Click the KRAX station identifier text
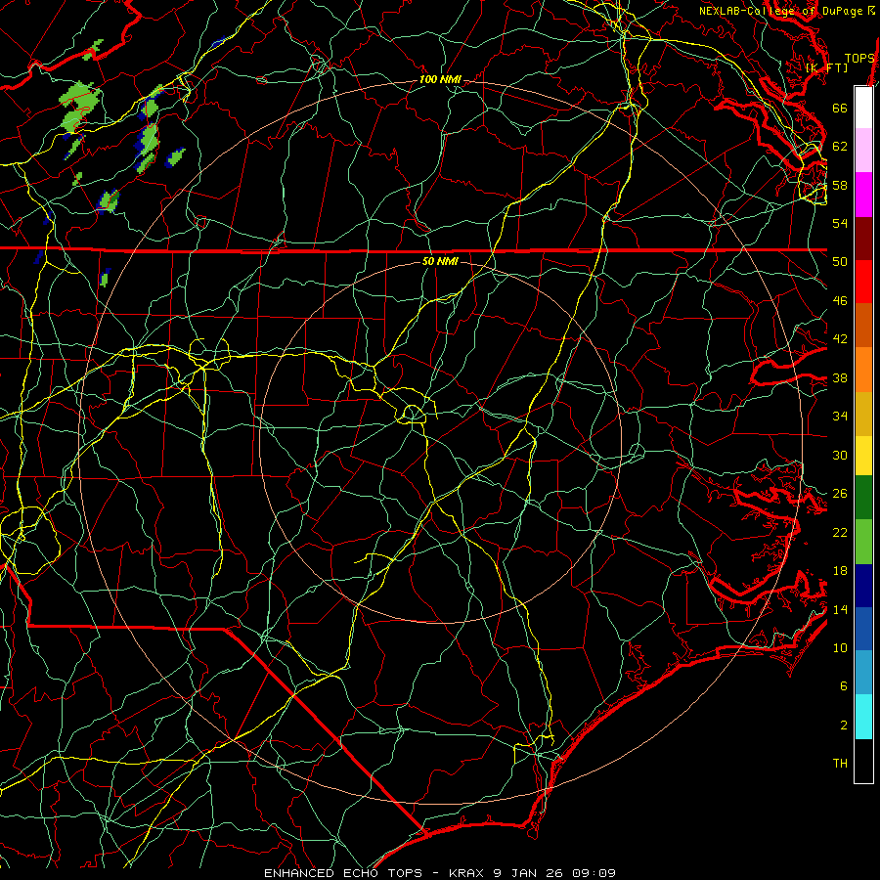 [x=467, y=873]
